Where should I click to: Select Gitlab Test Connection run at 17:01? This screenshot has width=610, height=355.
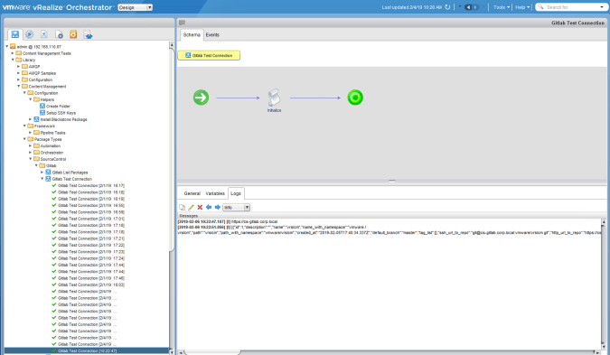(x=91, y=219)
